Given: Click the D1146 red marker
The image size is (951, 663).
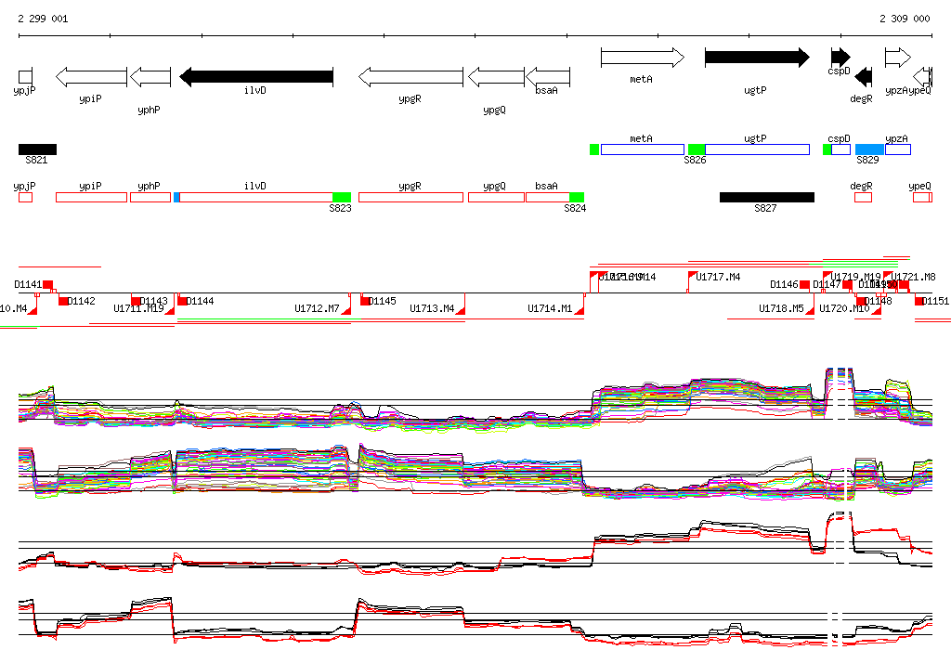Looking at the screenshot, I should 804,284.
